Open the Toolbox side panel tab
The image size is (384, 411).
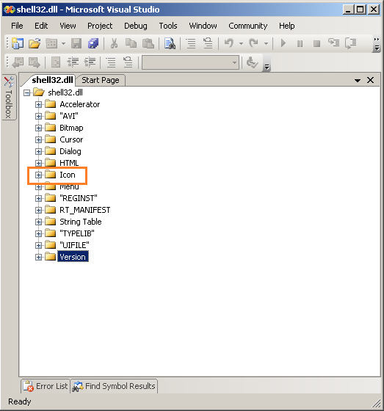tap(9, 97)
